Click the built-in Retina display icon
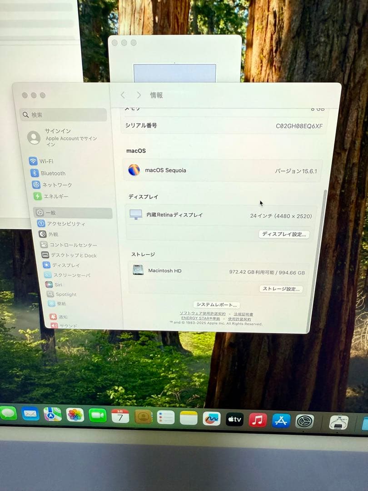The height and width of the screenshot is (491, 368). [136, 215]
